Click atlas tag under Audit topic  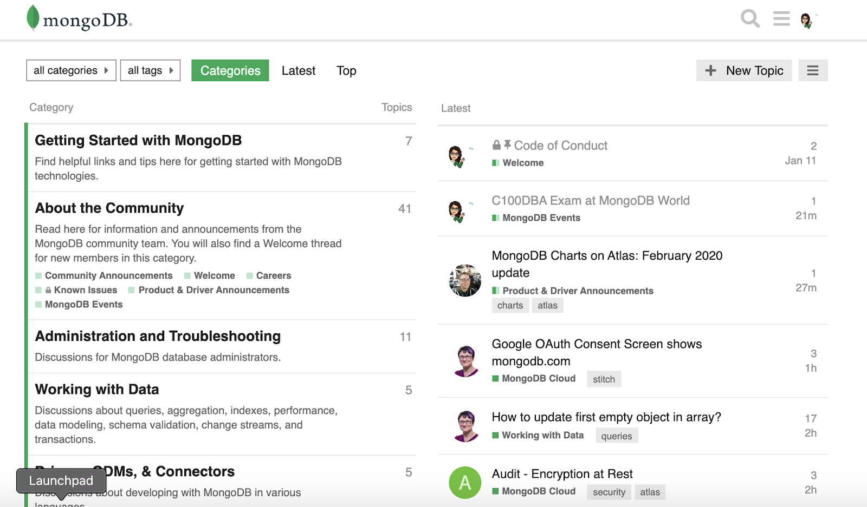coord(650,492)
